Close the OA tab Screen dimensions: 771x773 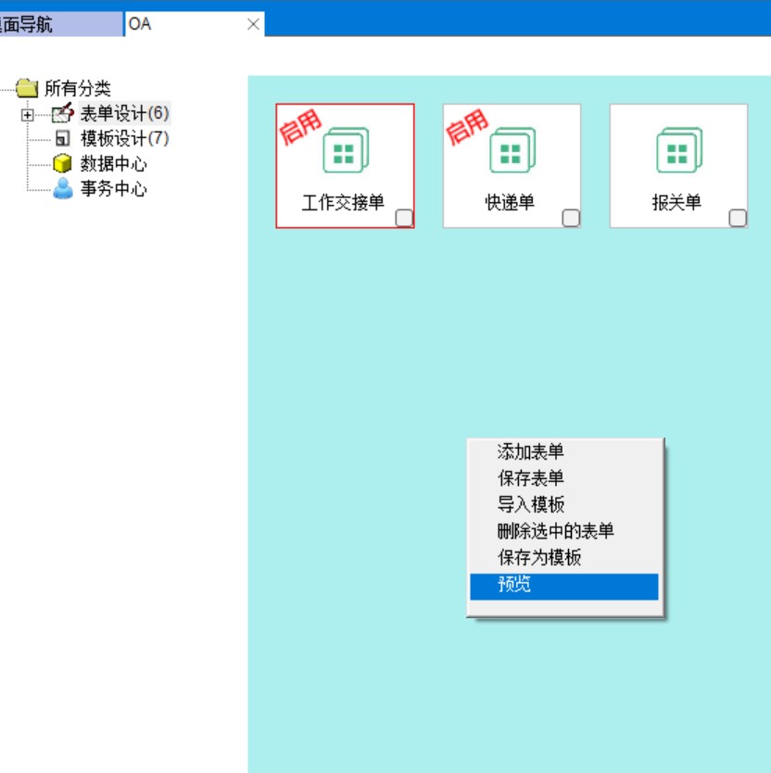[x=253, y=24]
